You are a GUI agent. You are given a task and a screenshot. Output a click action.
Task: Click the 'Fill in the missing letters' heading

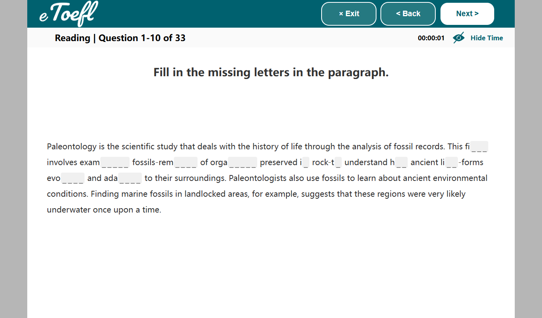[271, 72]
